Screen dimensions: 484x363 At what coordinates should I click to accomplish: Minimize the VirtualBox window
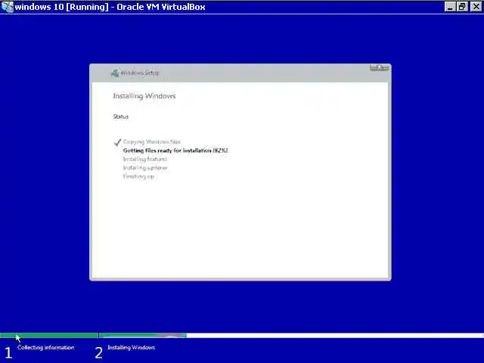click(450, 7)
